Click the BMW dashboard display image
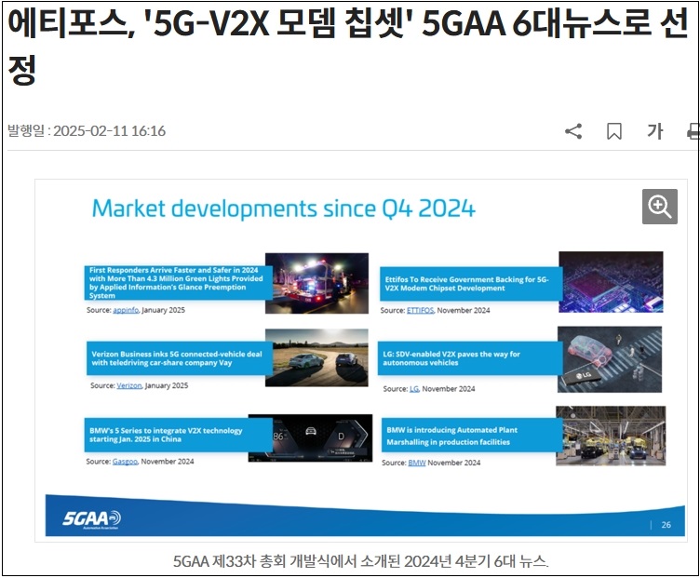 click(322, 437)
